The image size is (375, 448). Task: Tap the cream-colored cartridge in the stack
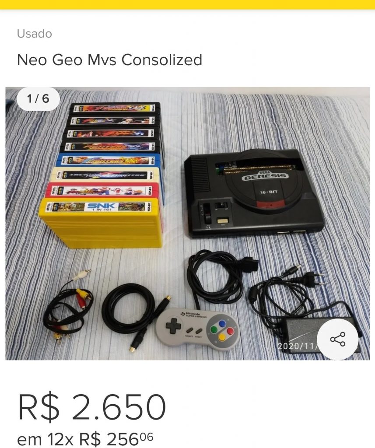click(x=105, y=175)
